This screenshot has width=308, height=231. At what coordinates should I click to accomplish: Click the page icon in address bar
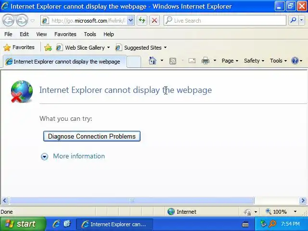pos(46,20)
